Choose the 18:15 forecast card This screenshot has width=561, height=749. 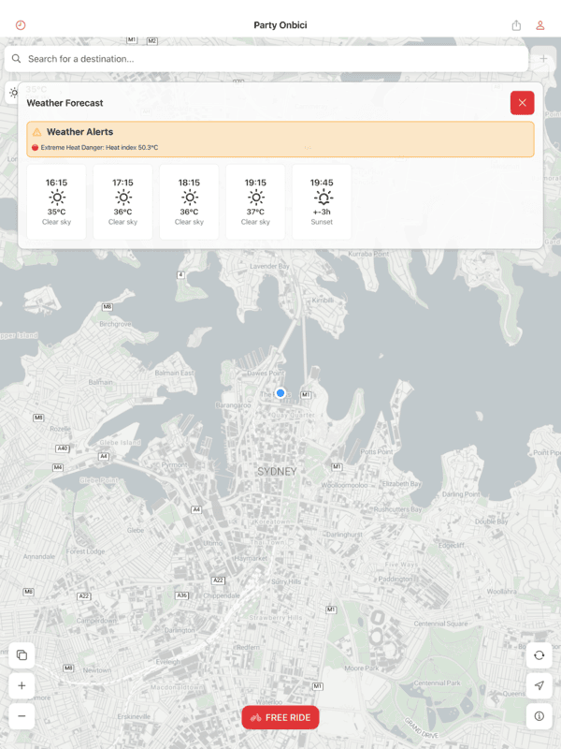point(189,202)
